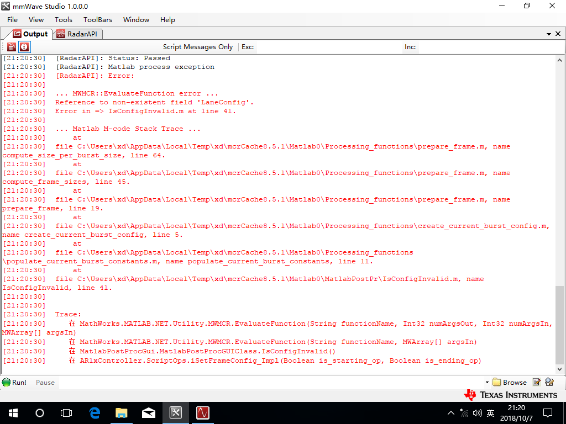Open File Explorer from taskbar
Image resolution: width=566 pixels, height=424 pixels.
(122, 413)
